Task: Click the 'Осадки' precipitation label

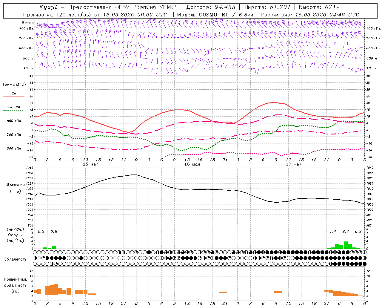Action: click(x=15, y=235)
